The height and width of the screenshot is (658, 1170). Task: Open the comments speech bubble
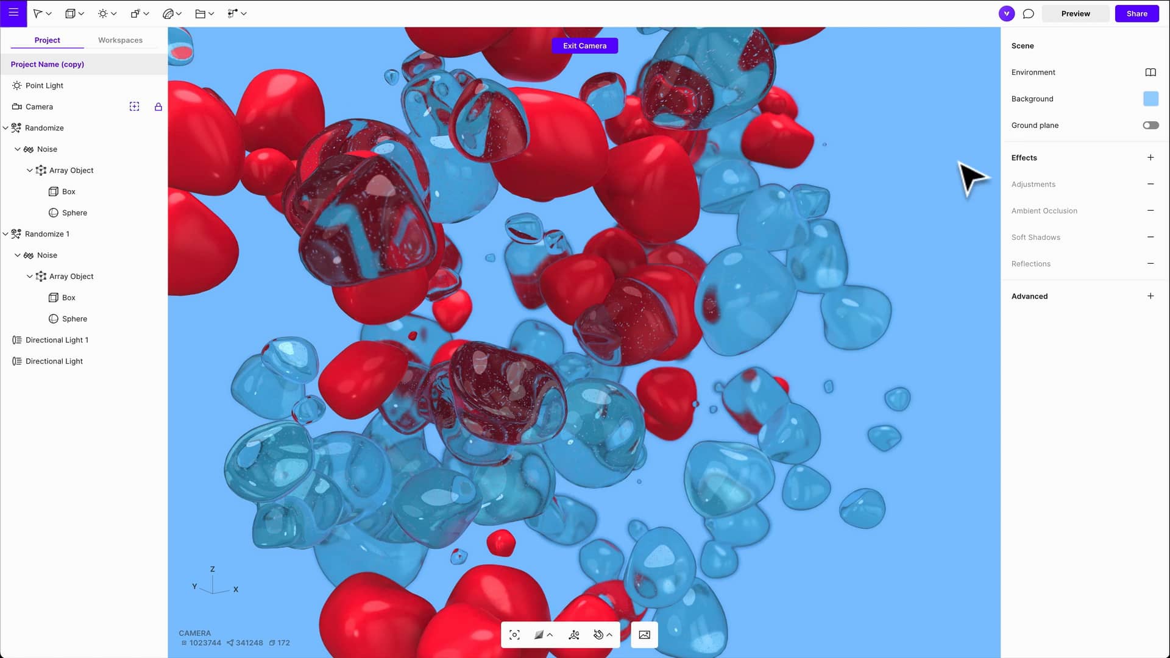[x=1028, y=13]
